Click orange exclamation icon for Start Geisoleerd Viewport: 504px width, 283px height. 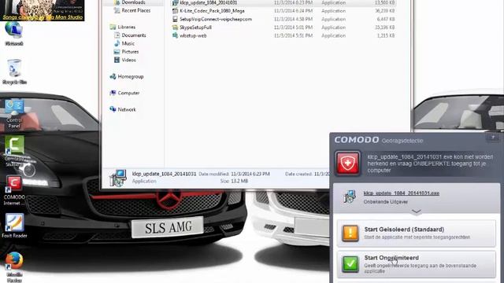click(x=350, y=233)
